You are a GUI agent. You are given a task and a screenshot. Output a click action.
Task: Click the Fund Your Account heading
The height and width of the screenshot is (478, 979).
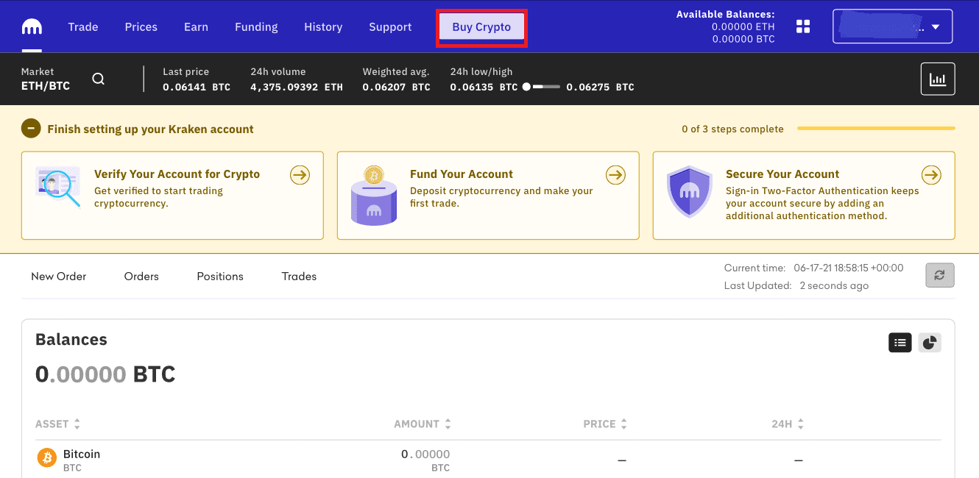tap(462, 174)
